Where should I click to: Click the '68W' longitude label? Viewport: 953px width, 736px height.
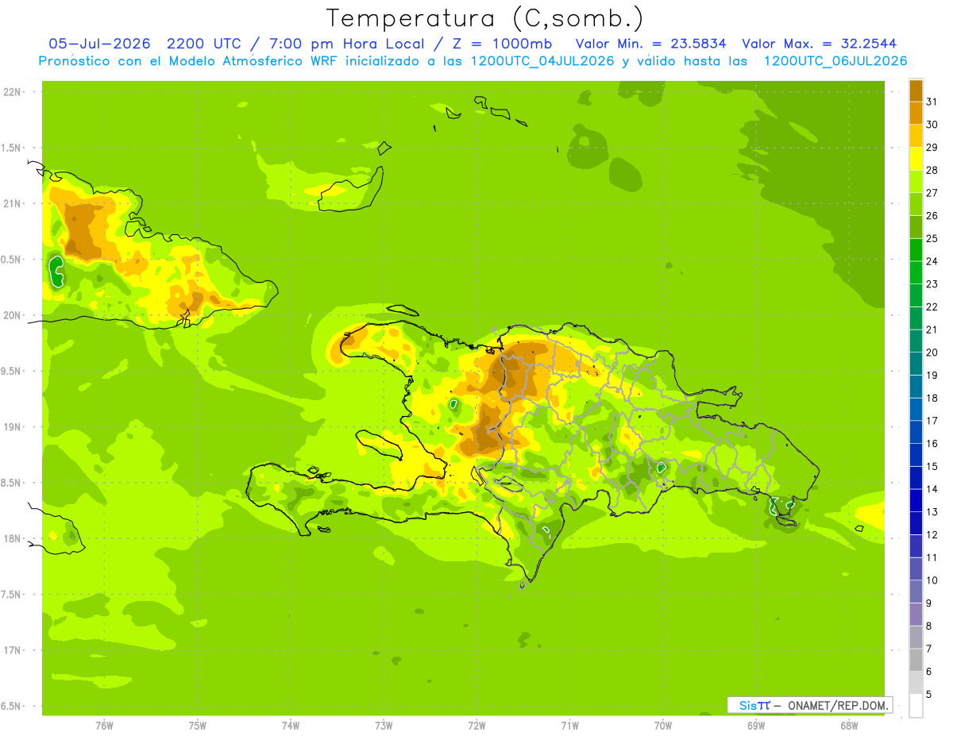click(x=849, y=725)
